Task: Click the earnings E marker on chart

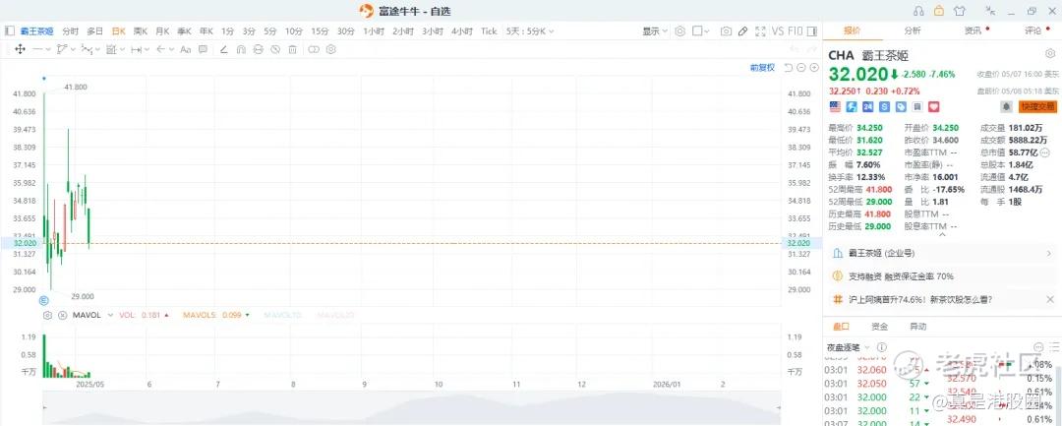Action: [x=44, y=300]
